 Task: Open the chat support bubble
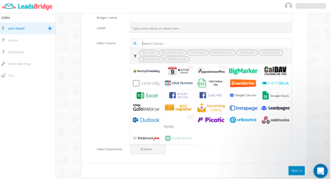pos(320,171)
